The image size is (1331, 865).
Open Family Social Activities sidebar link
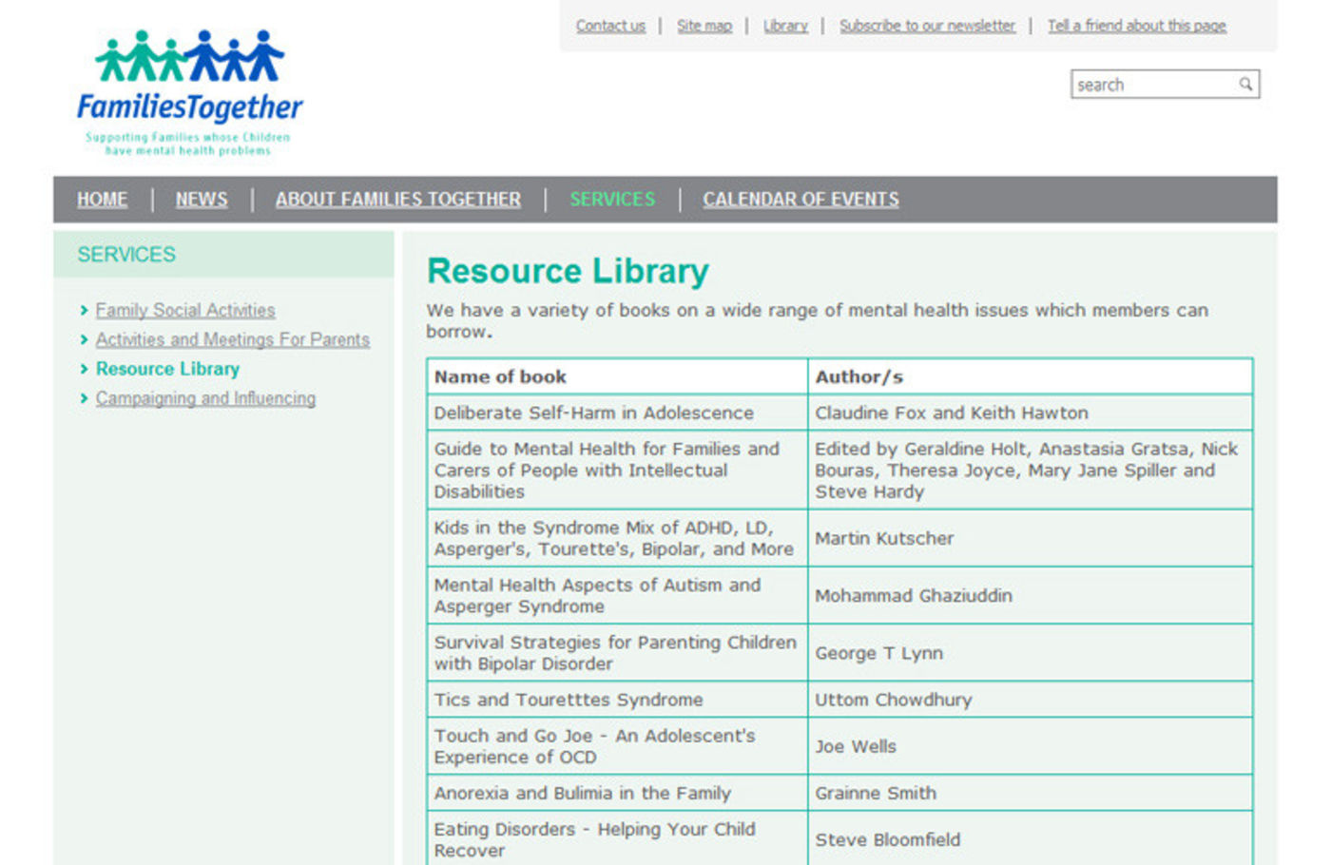185,311
